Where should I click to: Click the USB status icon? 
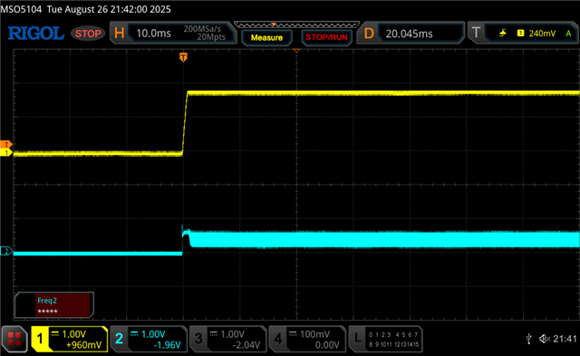pyautogui.click(x=529, y=338)
